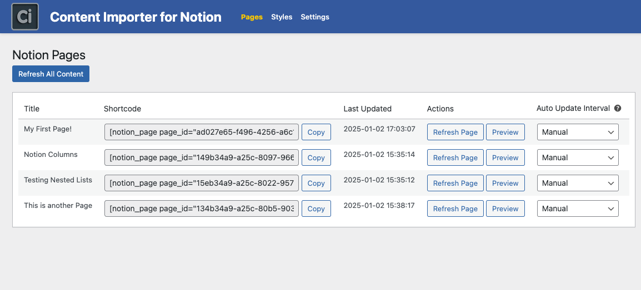Click the Content Importer Ci logo icon
This screenshot has width=641, height=290.
coord(25,17)
